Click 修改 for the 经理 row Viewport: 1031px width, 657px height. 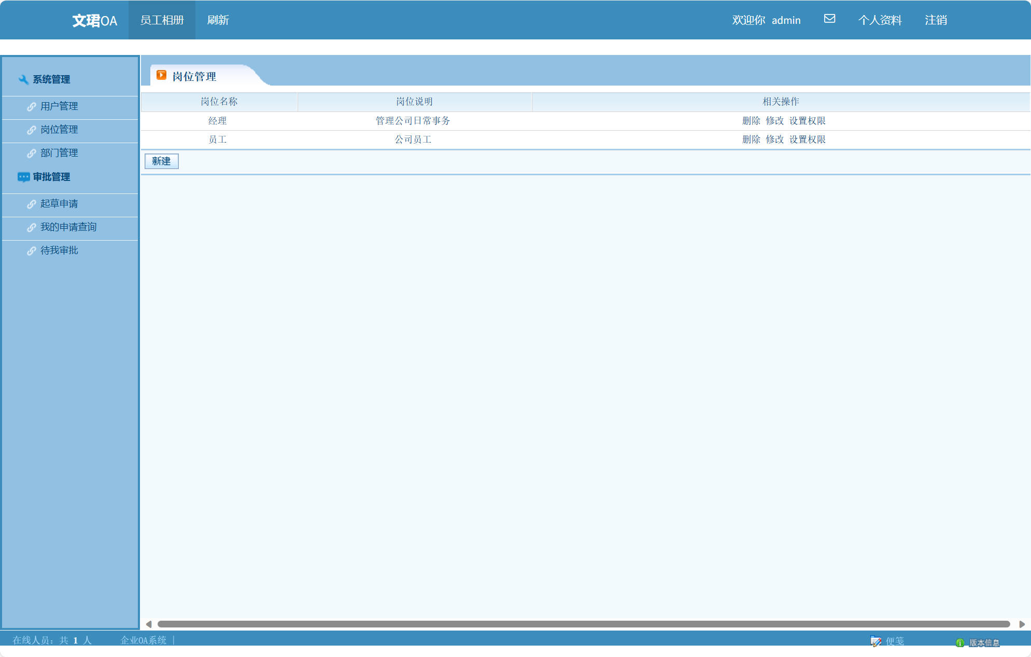774,121
